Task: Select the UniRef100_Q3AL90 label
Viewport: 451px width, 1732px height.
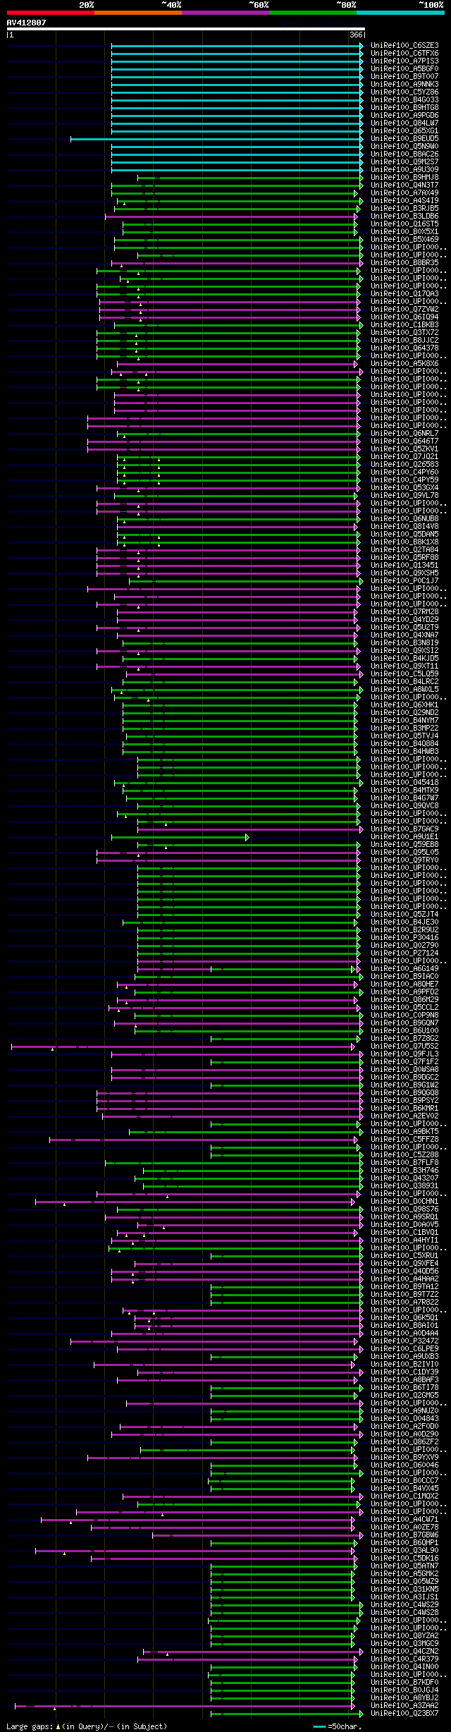Action: coord(404,1551)
